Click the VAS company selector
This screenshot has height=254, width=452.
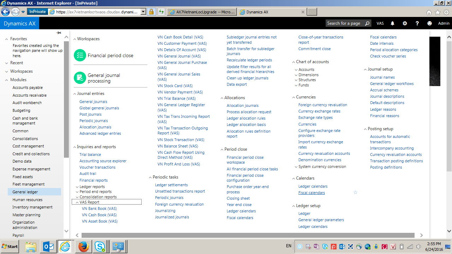380,23
